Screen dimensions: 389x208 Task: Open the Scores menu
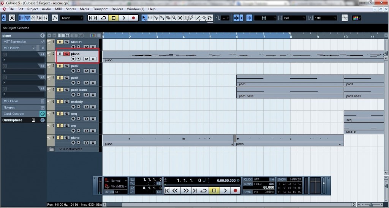pos(71,9)
